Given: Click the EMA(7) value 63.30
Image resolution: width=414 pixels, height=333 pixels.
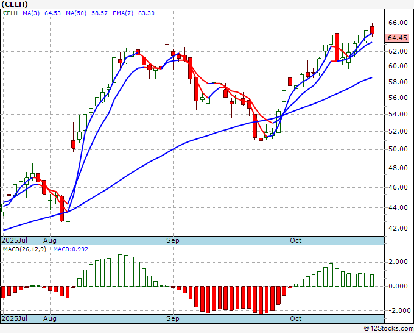Looking at the screenshot, I should tap(146, 13).
